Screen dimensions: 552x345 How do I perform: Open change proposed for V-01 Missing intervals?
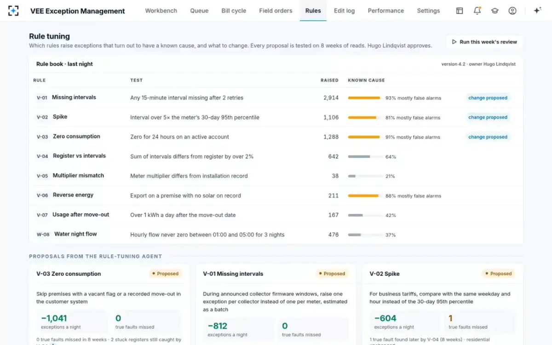pyautogui.click(x=488, y=98)
